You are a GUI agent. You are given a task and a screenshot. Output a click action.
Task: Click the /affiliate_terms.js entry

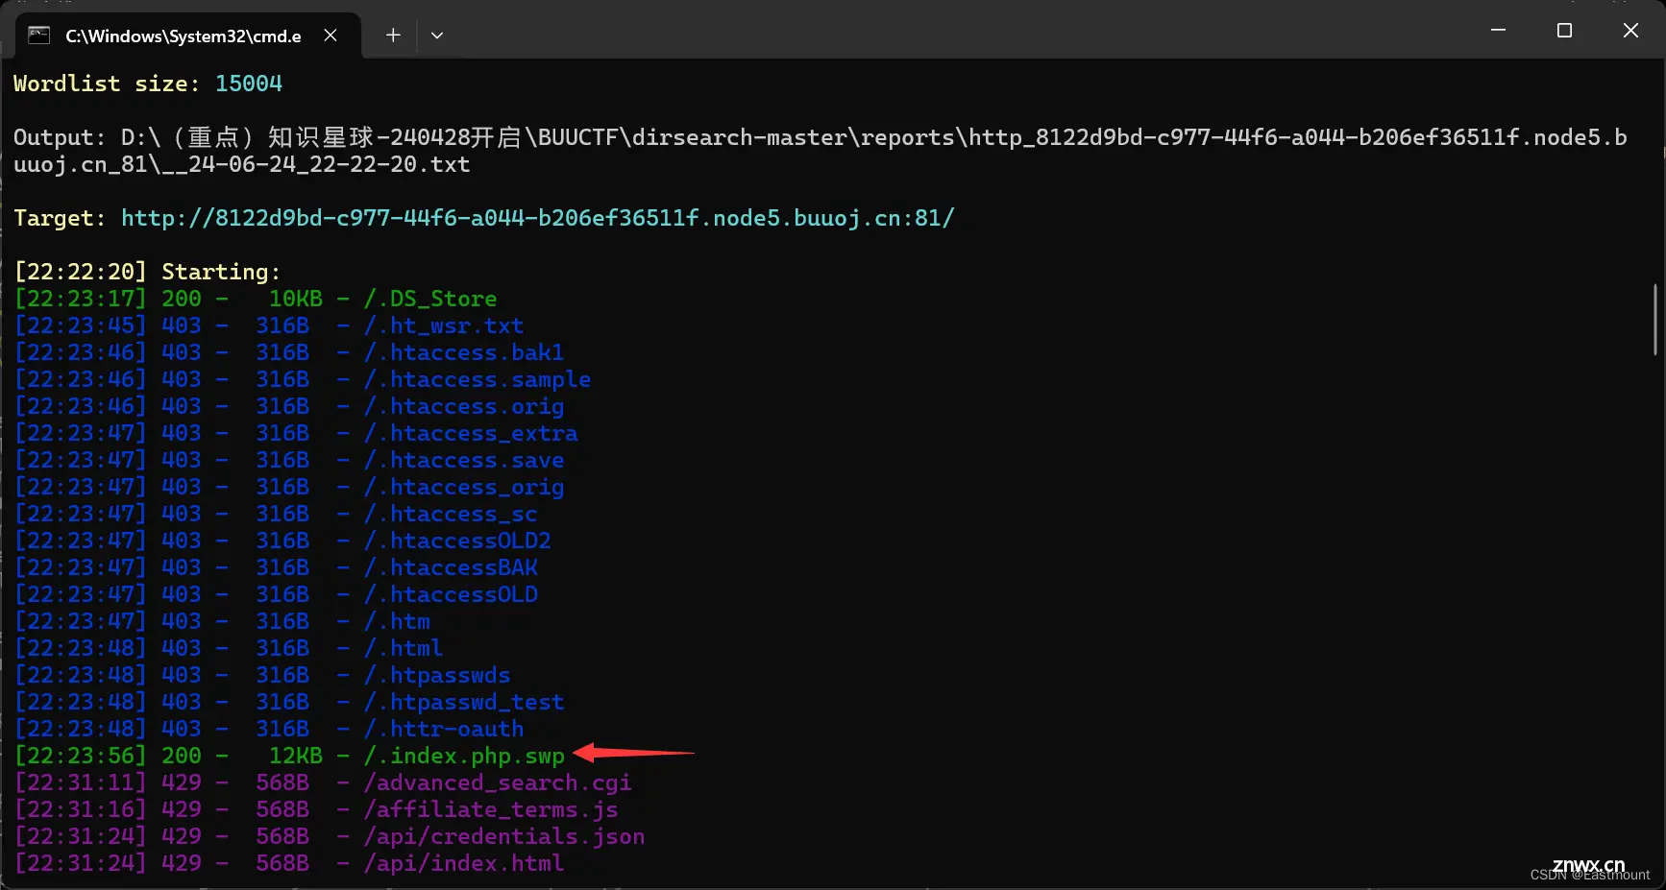click(491, 809)
